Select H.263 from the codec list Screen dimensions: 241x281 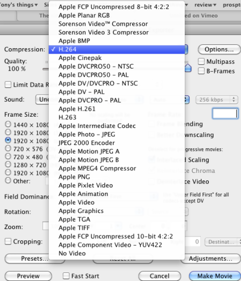coord(117,117)
